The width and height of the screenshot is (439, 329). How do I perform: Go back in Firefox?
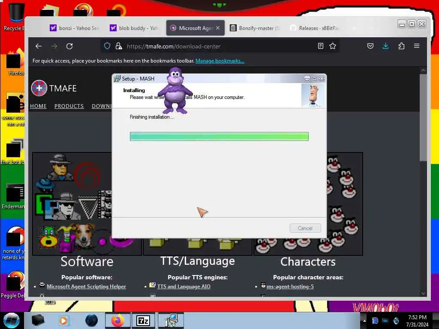(x=39, y=46)
